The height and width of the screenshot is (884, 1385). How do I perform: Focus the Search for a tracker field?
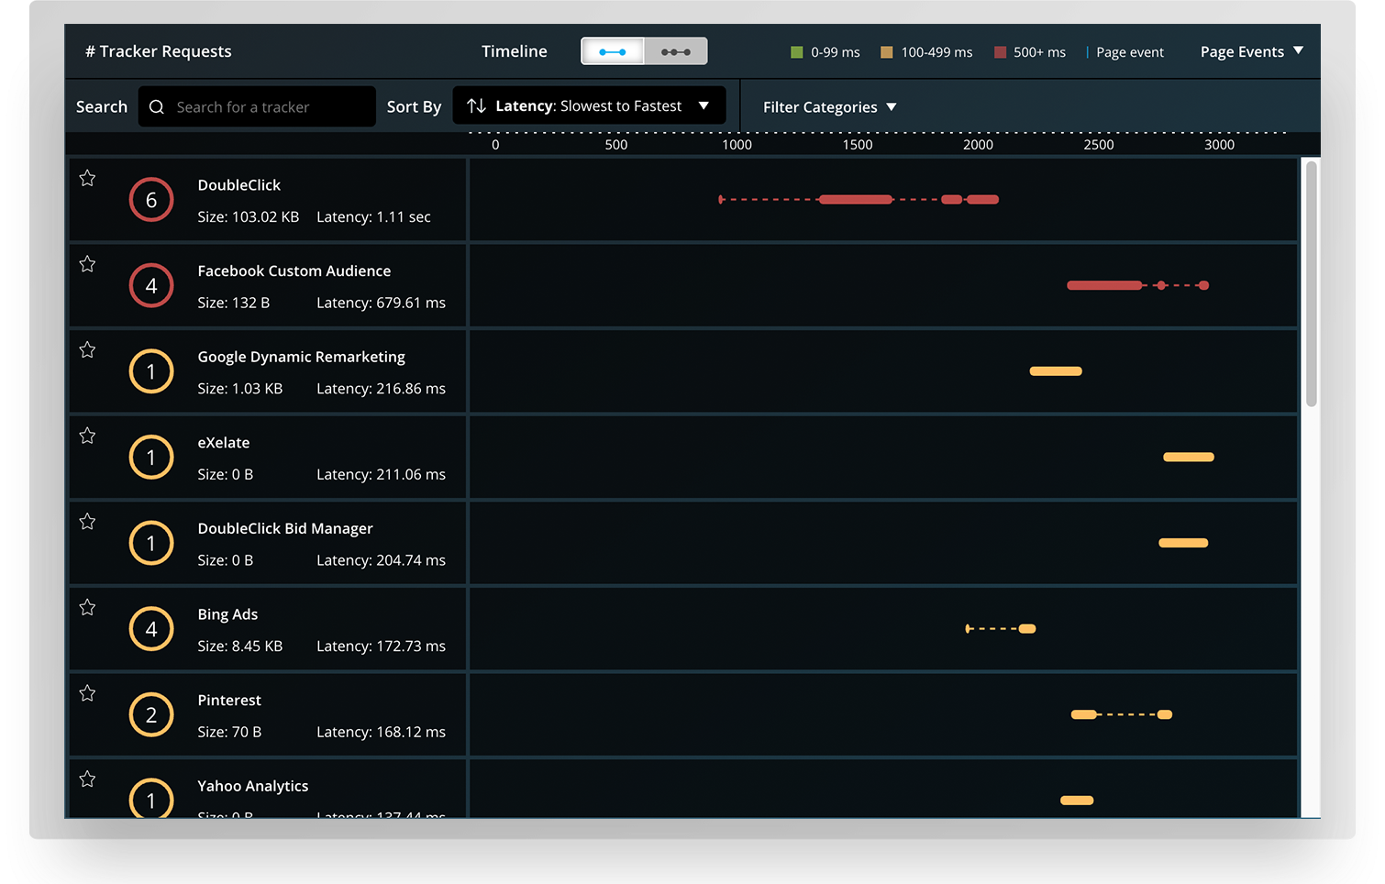pyautogui.click(x=257, y=106)
